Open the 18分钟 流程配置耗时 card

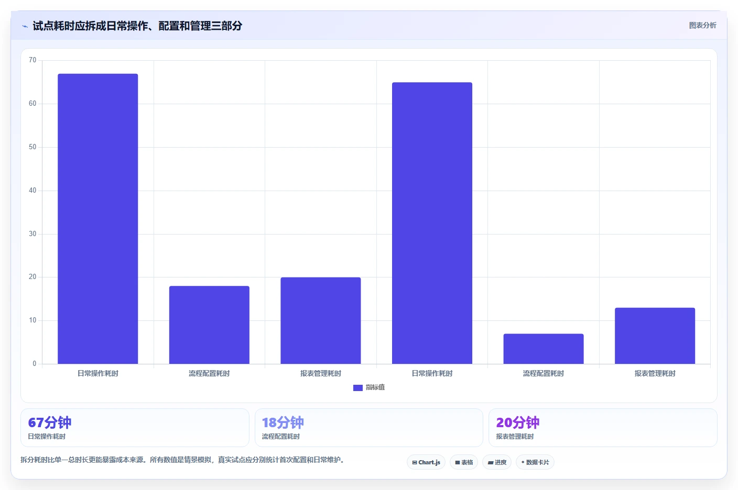369,428
